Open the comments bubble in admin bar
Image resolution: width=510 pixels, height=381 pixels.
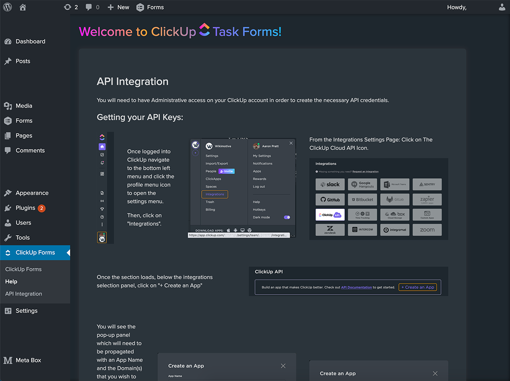point(92,7)
